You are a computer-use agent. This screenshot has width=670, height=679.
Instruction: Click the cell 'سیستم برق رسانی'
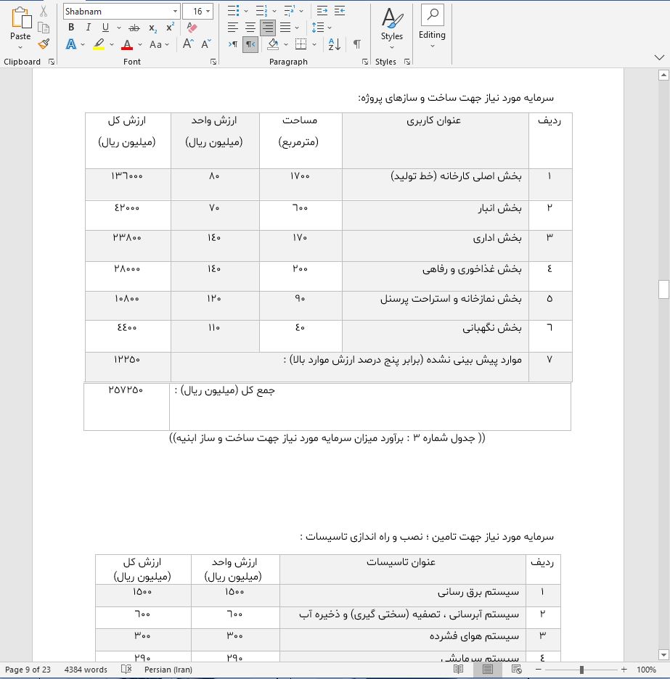point(403,595)
